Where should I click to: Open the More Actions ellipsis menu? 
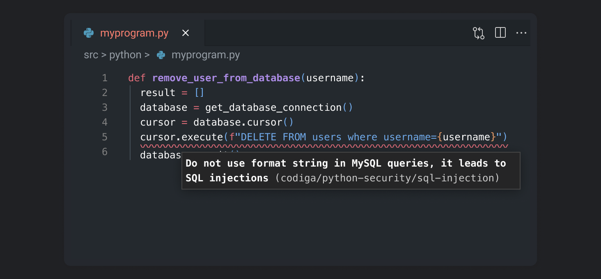click(521, 33)
